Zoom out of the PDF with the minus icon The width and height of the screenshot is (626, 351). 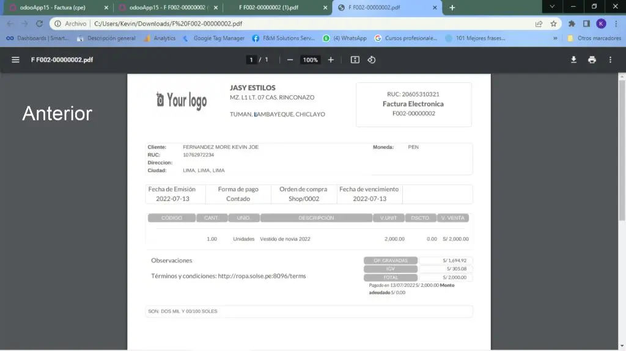(290, 60)
